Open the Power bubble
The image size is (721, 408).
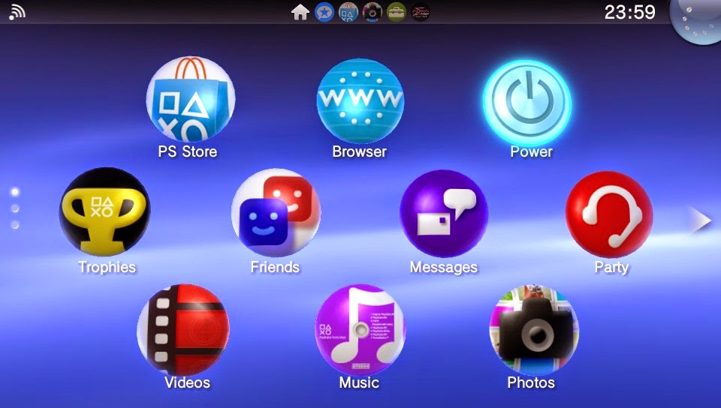527,103
